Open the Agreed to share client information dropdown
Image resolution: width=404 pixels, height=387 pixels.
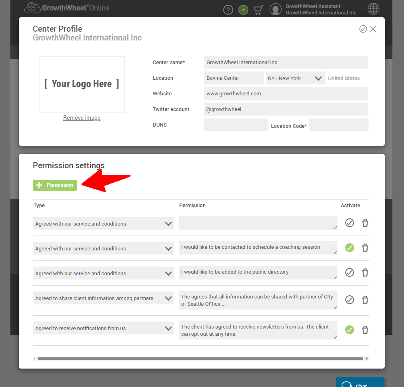(x=103, y=298)
